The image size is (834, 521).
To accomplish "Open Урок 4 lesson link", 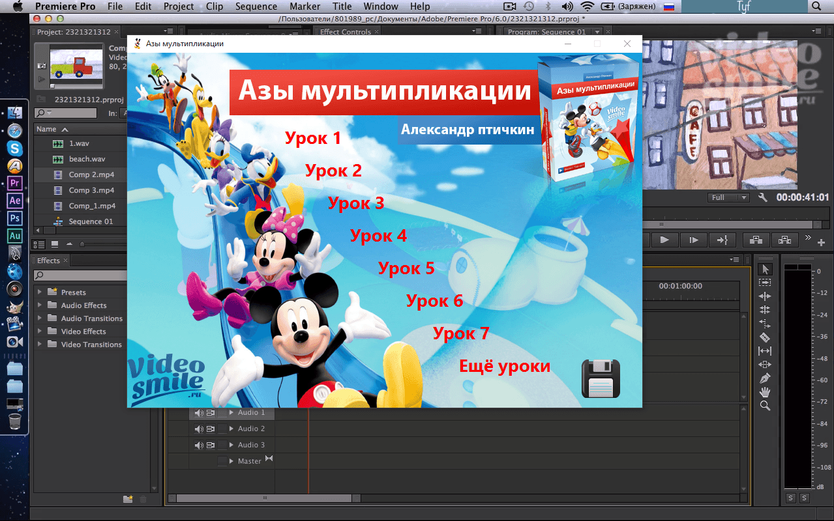I will click(378, 236).
